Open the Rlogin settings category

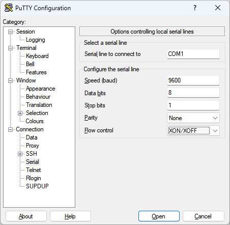[34, 178]
